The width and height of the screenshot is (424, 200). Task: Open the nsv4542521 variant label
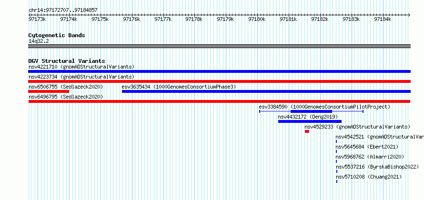pyautogui.click(x=380, y=137)
